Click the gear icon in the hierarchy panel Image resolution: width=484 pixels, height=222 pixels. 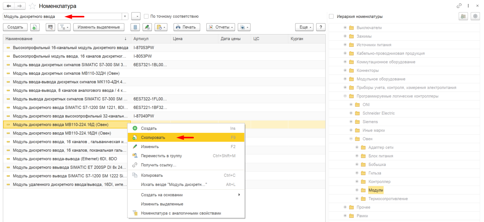click(475, 16)
